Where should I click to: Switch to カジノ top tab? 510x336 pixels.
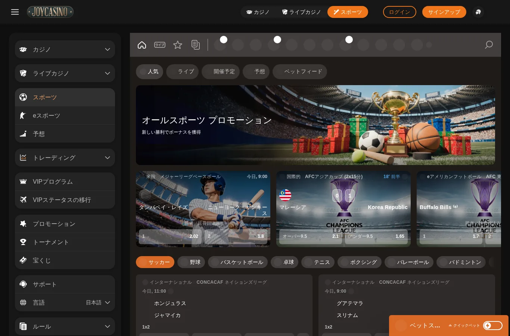[258, 12]
